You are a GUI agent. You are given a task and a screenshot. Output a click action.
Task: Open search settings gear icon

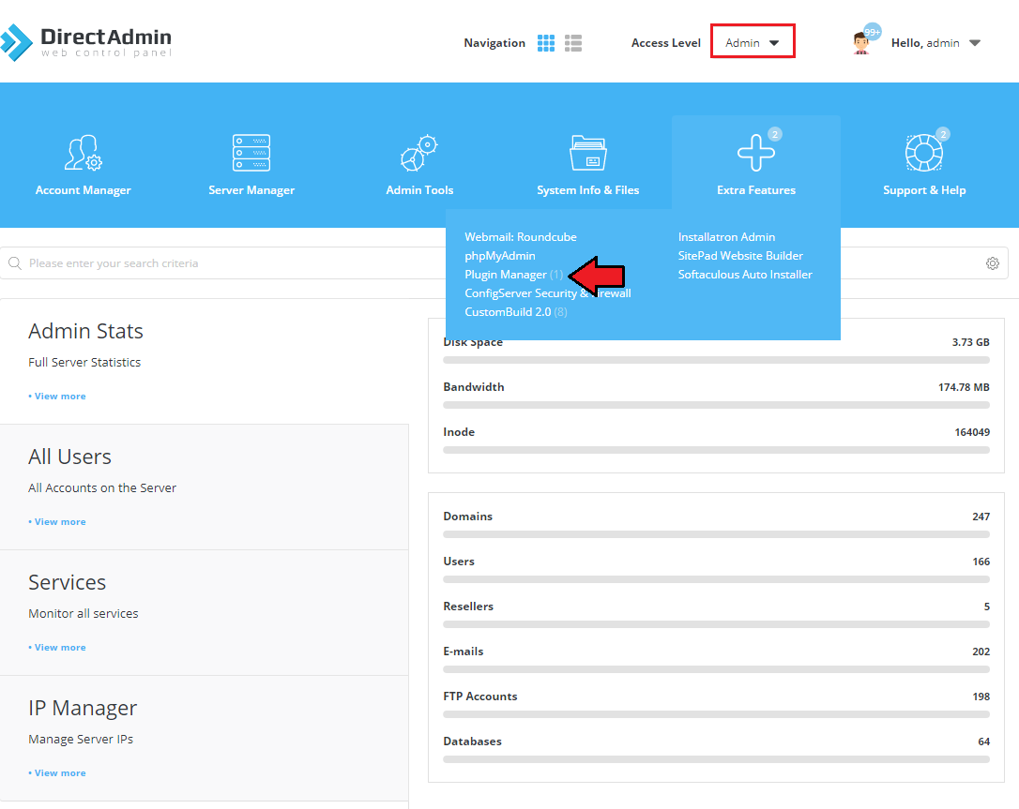993,263
